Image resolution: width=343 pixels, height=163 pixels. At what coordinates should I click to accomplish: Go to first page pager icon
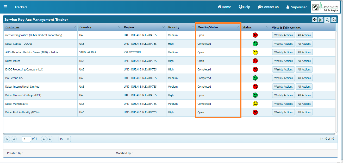pyautogui.click(x=7, y=139)
